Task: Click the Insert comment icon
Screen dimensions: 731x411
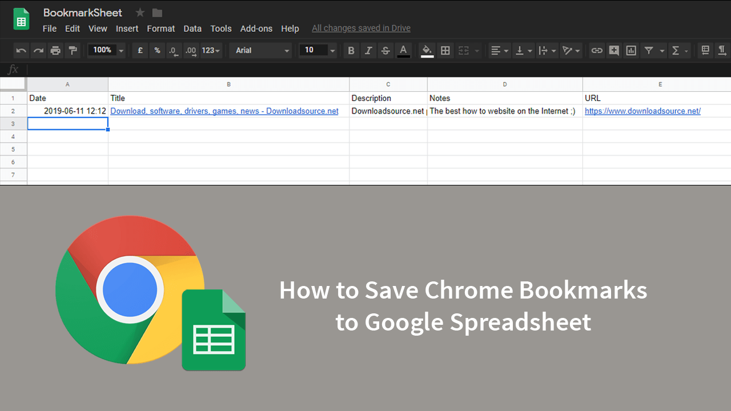Action: click(614, 50)
